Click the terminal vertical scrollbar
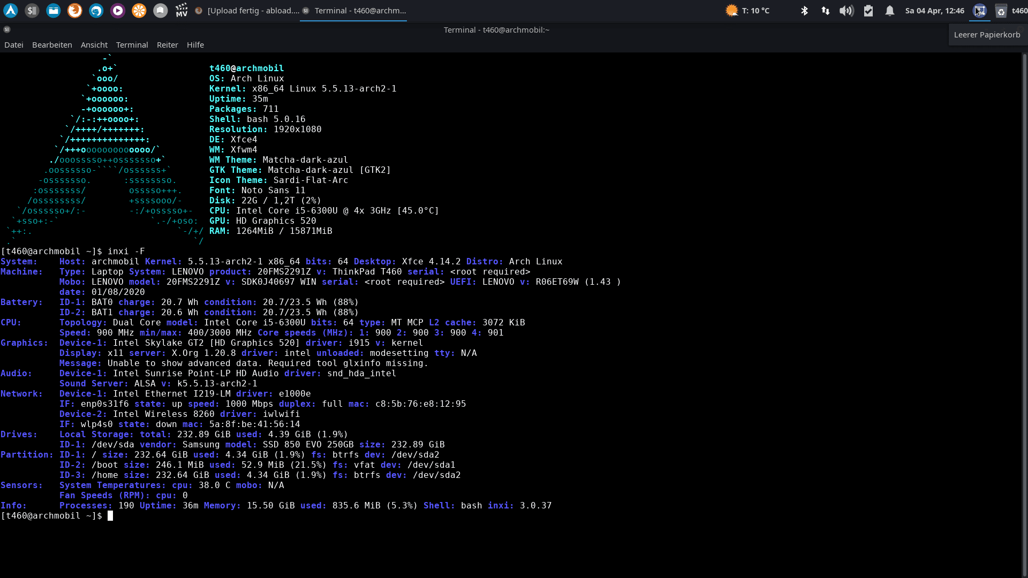The width and height of the screenshot is (1028, 578). coord(1024,315)
